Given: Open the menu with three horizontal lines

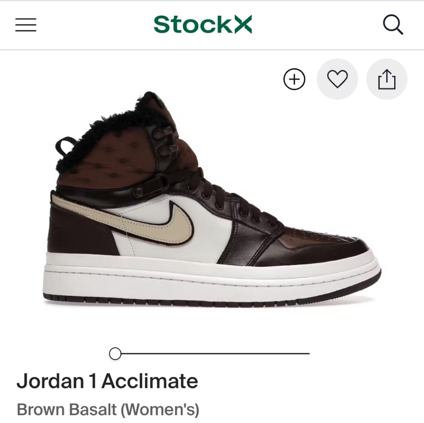Looking at the screenshot, I should click(x=25, y=25).
